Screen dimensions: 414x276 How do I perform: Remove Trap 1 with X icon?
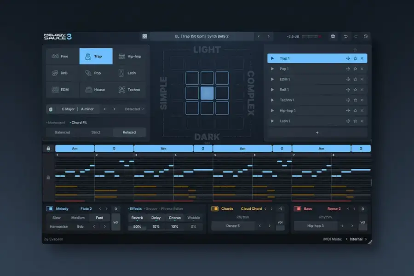362,58
